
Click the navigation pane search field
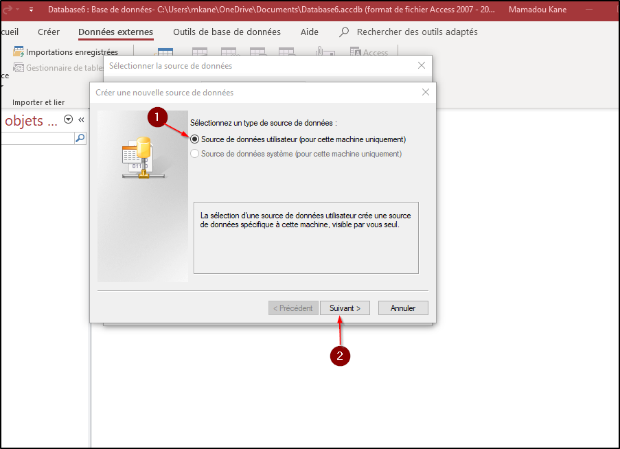(x=38, y=138)
